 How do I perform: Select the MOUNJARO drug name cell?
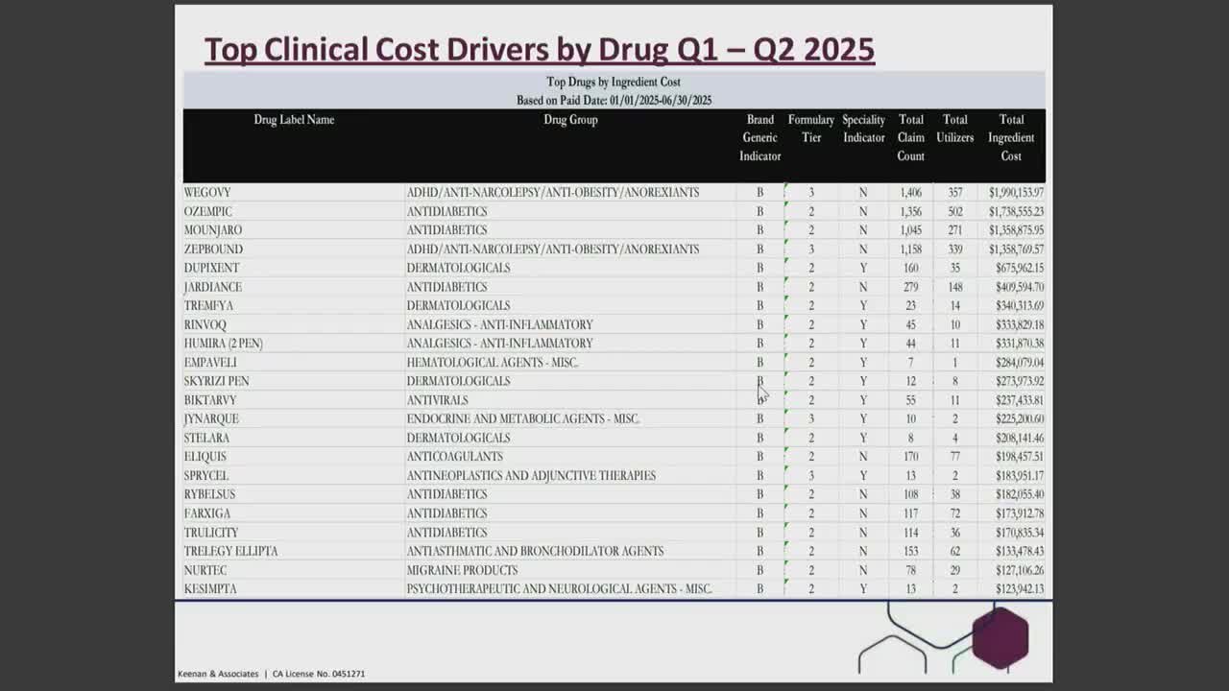pos(213,230)
